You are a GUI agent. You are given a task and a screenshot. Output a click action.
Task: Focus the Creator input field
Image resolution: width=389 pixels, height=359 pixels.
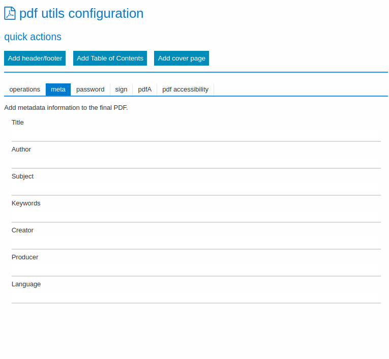pyautogui.click(x=196, y=242)
